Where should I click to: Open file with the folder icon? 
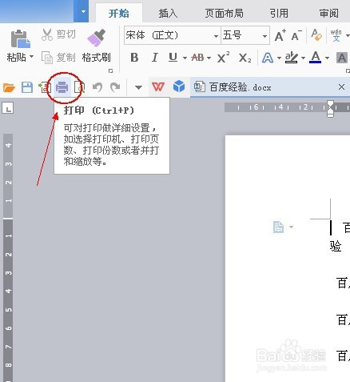click(9, 87)
